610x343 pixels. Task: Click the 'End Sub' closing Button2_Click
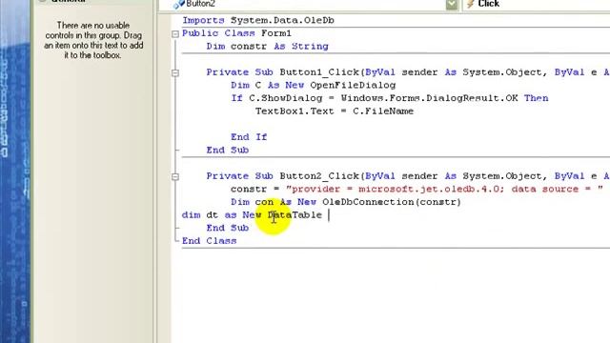click(228, 228)
